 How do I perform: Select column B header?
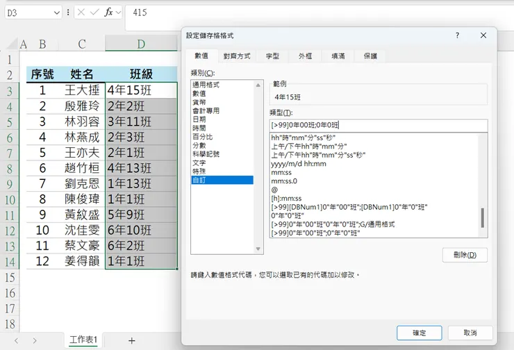click(42, 44)
